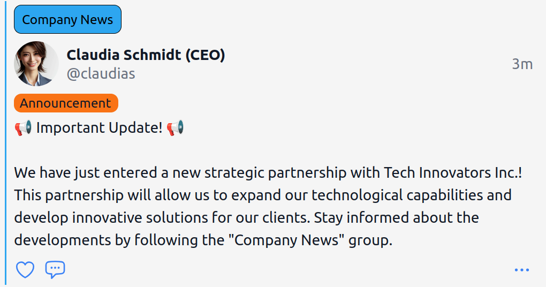Open Claudia Schmidt's profile picture
546x287 pixels.
tap(36, 64)
